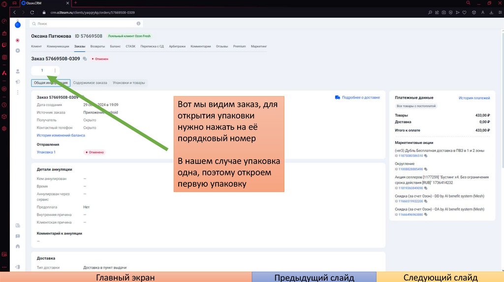Switch to the Клиент tab

[x=36, y=47]
